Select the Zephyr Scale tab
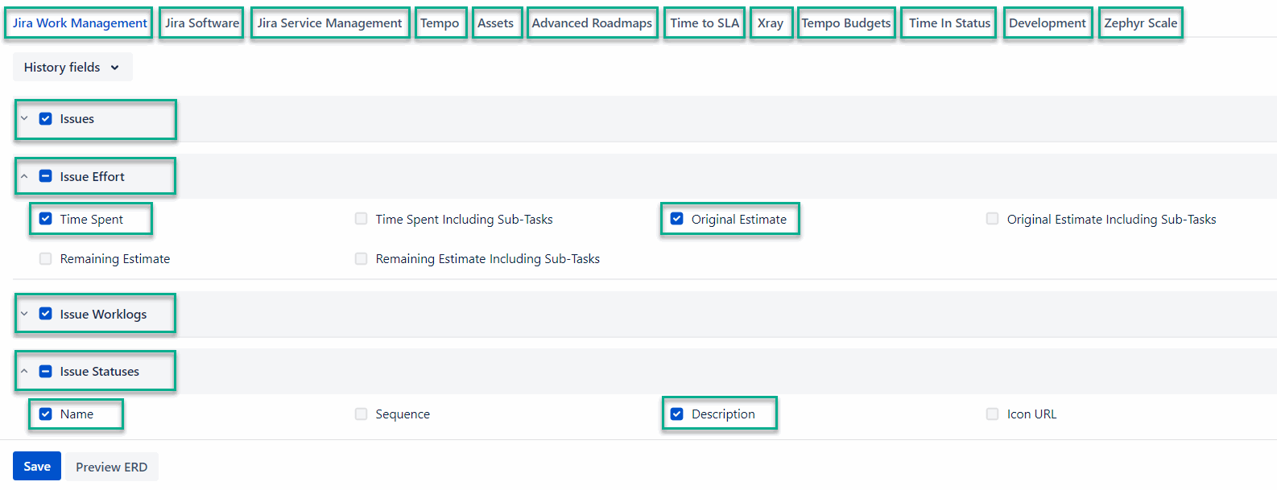Screen dimensions: 1277x490 point(1140,23)
